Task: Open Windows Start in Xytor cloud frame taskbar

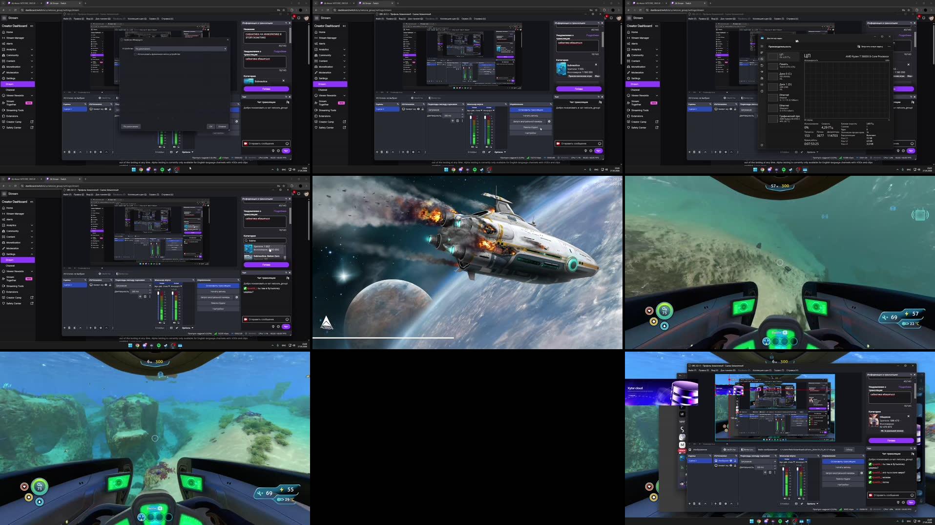Action: (752, 521)
